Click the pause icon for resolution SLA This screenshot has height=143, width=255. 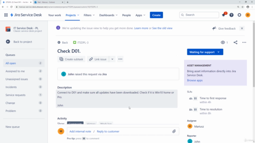195,110
